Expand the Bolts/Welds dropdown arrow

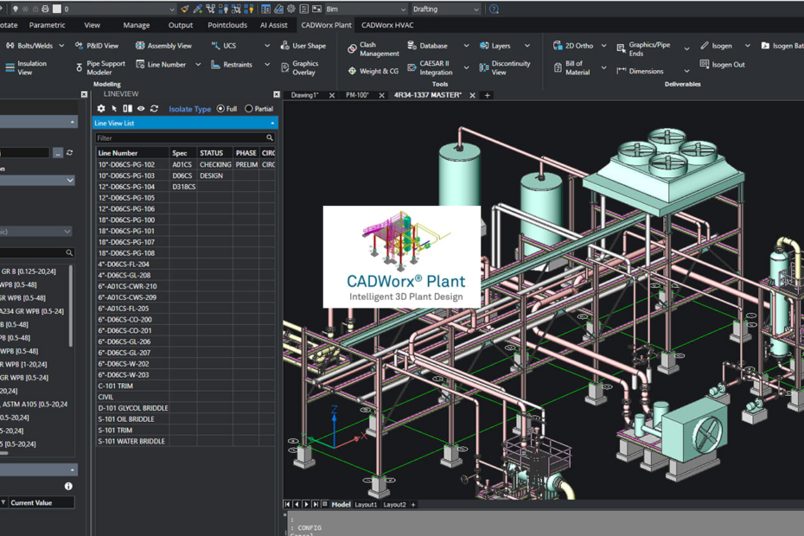point(61,46)
